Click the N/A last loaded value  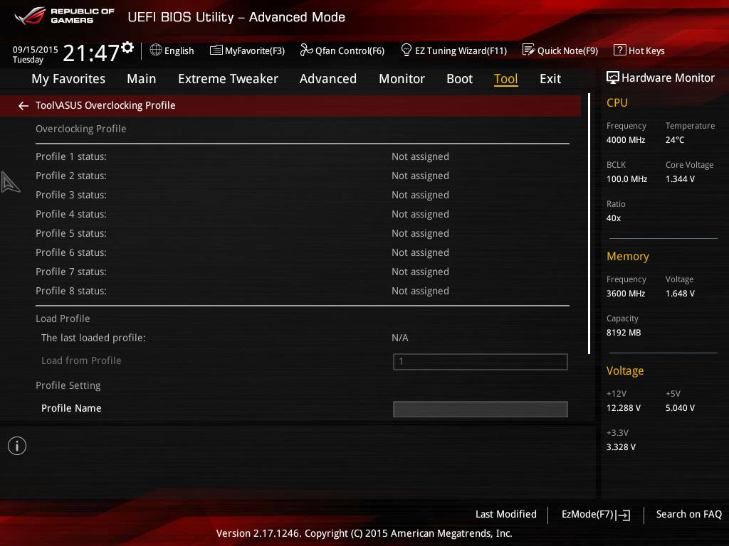click(400, 338)
